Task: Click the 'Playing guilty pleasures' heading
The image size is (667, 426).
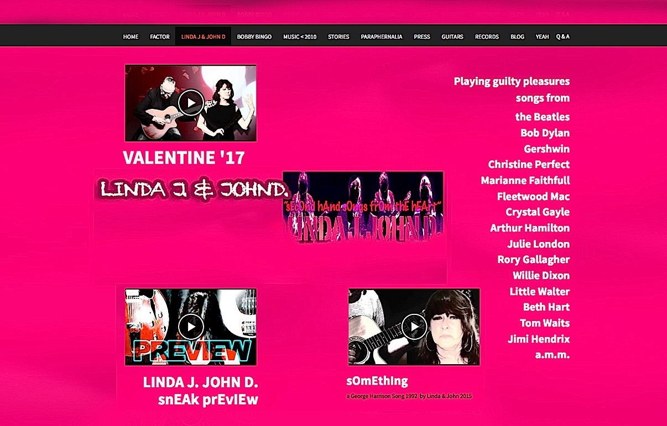Action: point(512,81)
